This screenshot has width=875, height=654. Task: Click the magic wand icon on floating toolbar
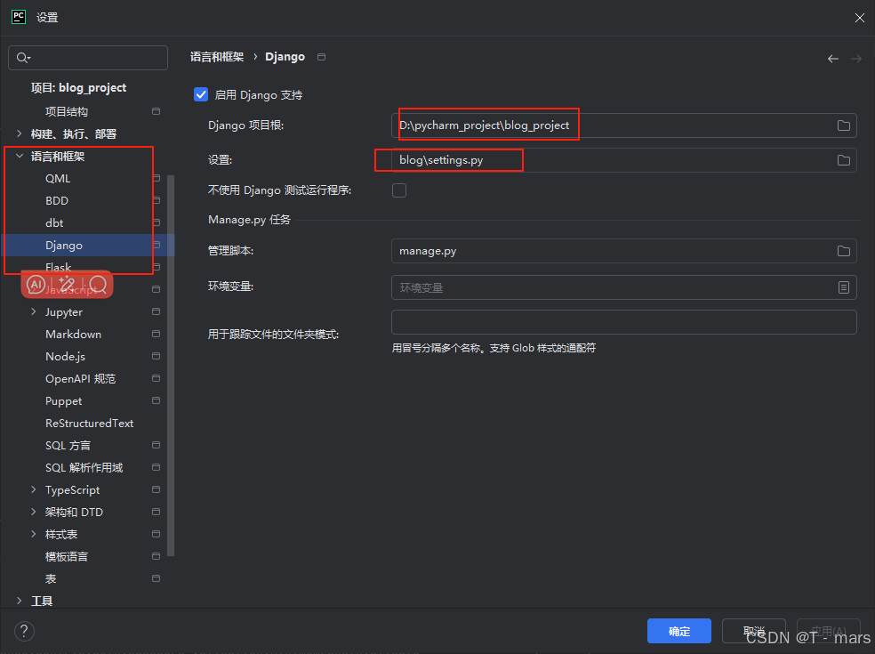point(67,285)
